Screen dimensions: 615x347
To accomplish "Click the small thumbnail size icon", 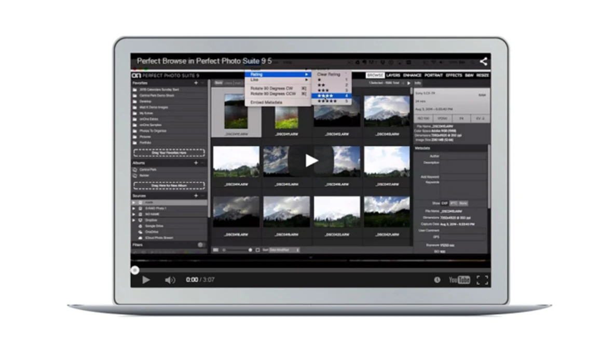I will (224, 250).
